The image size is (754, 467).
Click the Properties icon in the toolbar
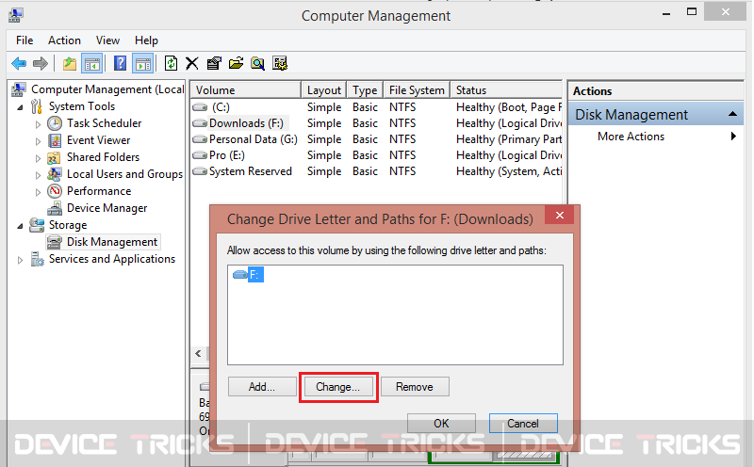pos(214,63)
